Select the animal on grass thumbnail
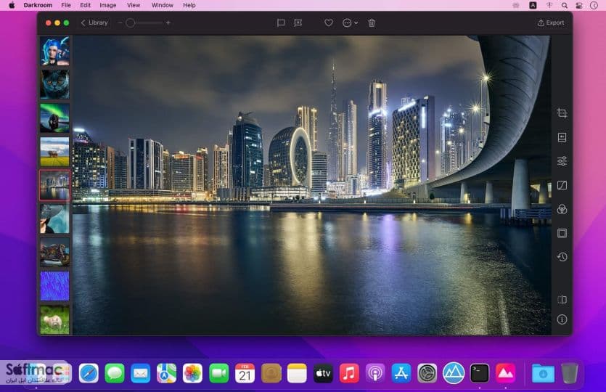 tap(54, 319)
